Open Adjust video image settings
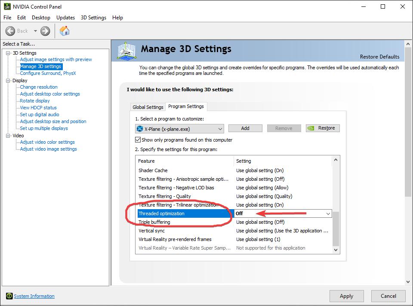The image size is (413, 306). (49, 149)
